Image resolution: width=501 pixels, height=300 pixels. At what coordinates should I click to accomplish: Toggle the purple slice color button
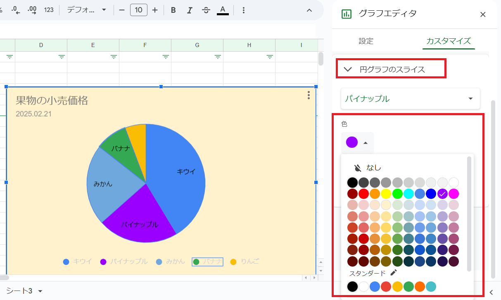coord(357,143)
